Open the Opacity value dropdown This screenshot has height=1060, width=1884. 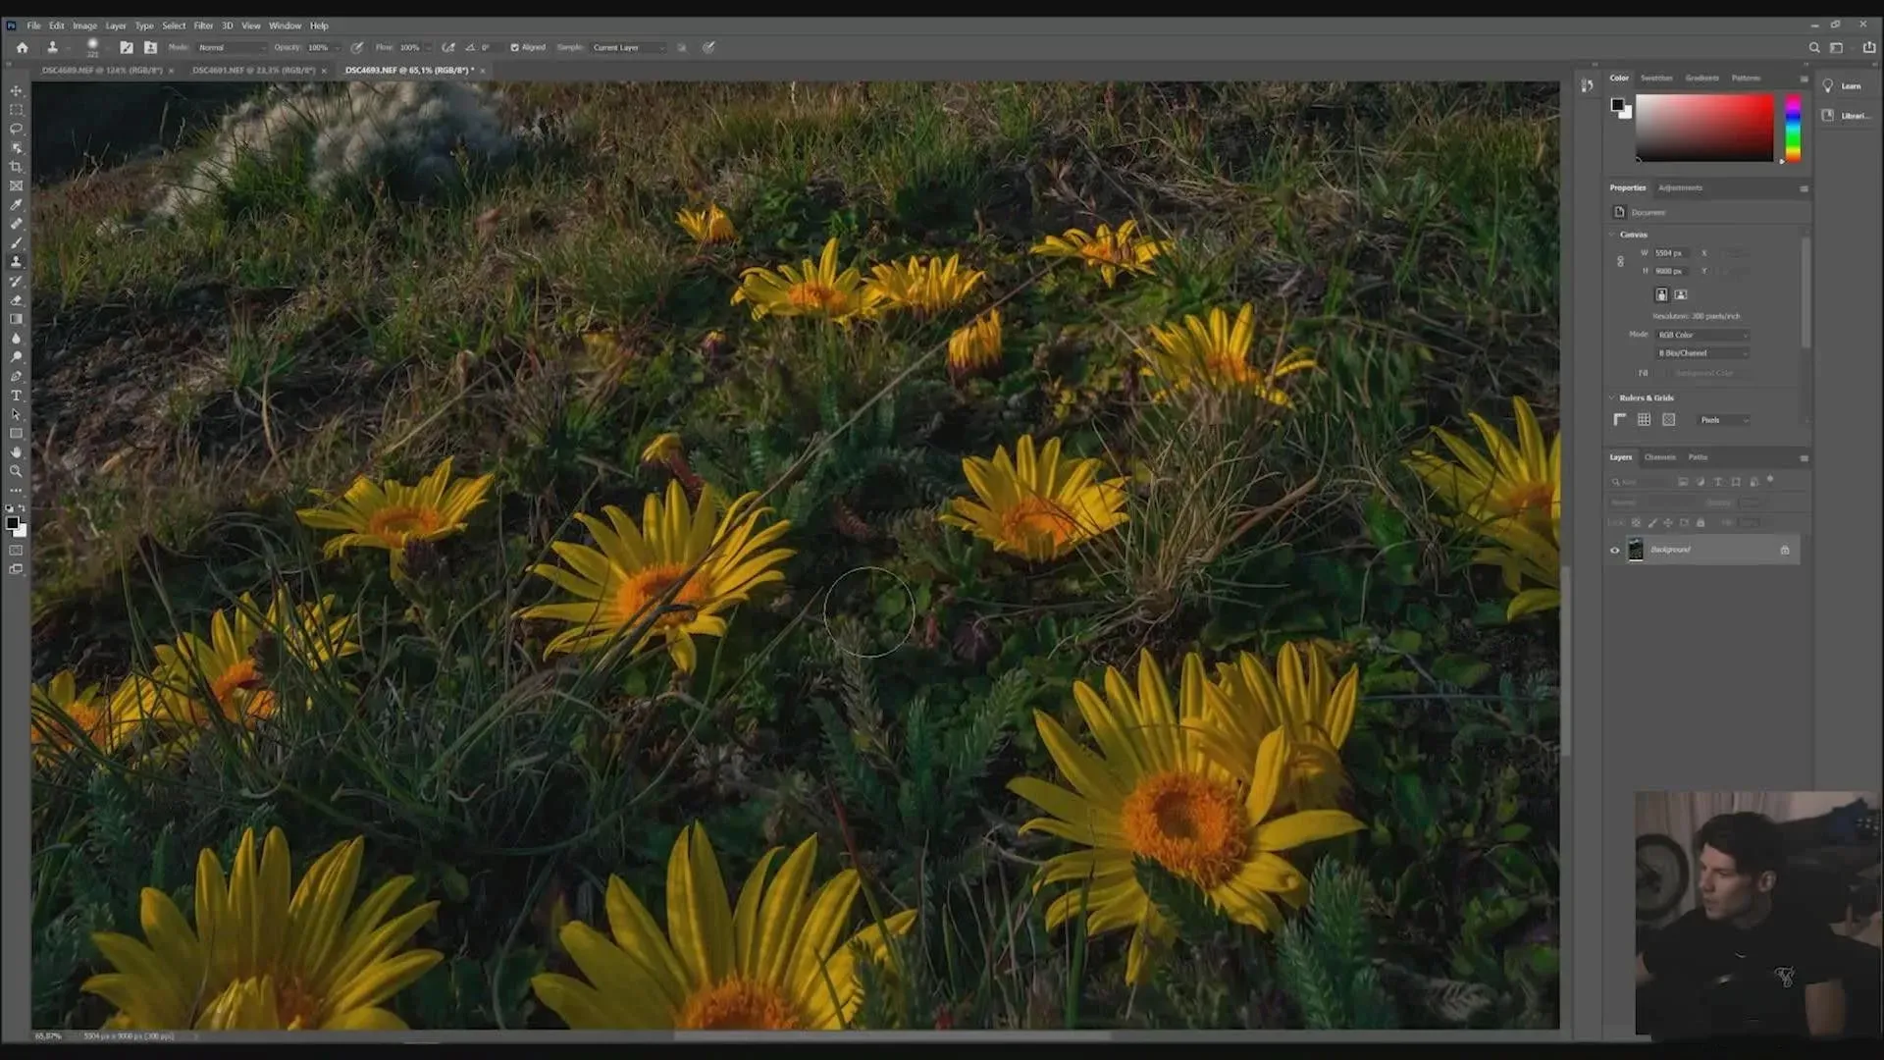click(x=338, y=47)
